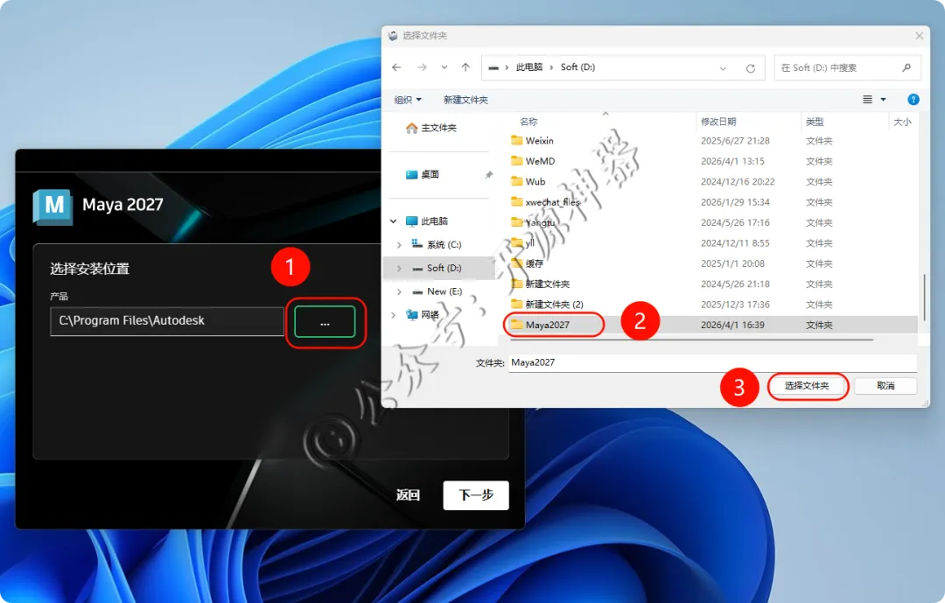The width and height of the screenshot is (945, 603).
Task: Click the vertical scrollbar of the file list
Action: click(923, 297)
